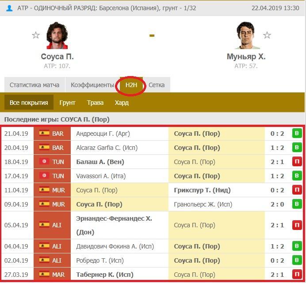Click the favorite star beside Муньяр Х.
This screenshot has width=306, height=283.
pos(267,35)
